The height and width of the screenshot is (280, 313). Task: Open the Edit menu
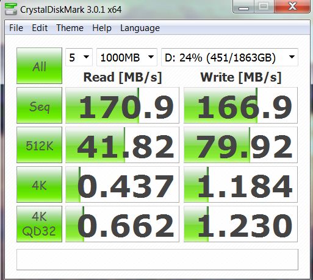(x=40, y=28)
